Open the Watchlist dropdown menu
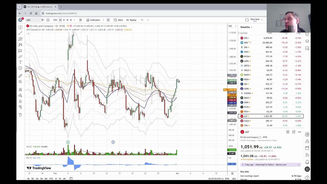This screenshot has width=327, height=184. (246, 27)
